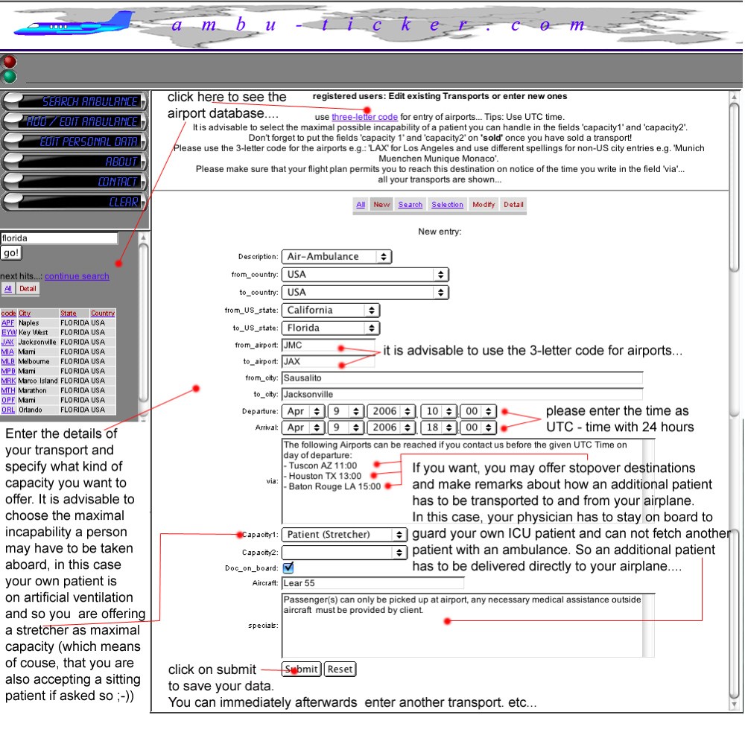
Task: Open the Departure minute dropdown
Action: 478,411
